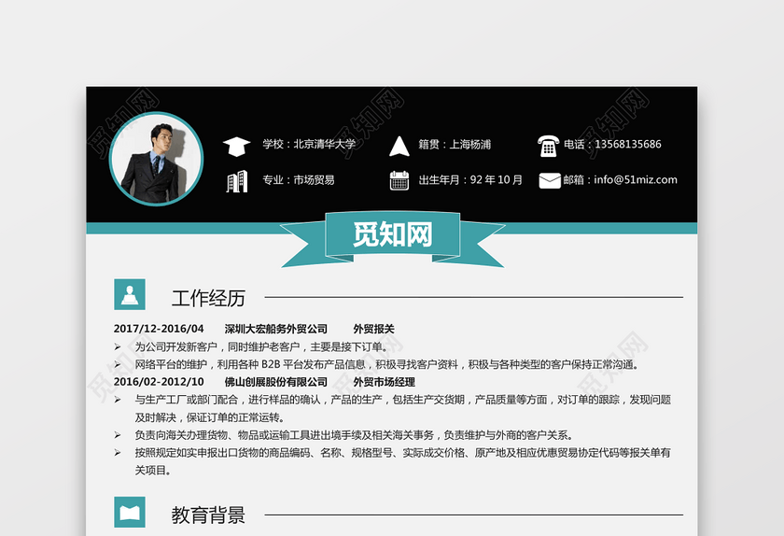The height and width of the screenshot is (536, 784).
Task: Click the 觅知网 ribbon banner
Action: pos(393,239)
